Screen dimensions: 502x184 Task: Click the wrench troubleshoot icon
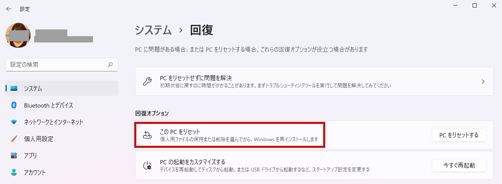pos(147,81)
